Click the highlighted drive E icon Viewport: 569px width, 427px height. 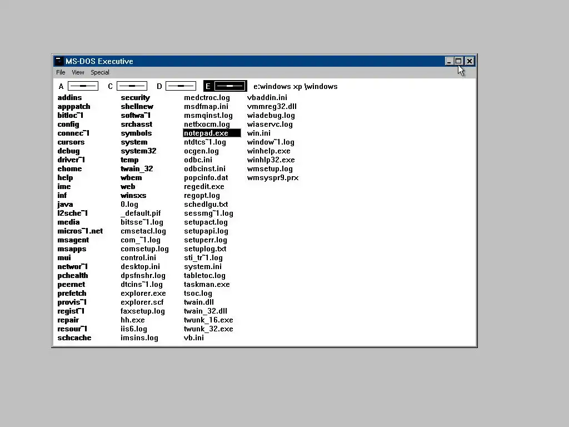tap(226, 86)
